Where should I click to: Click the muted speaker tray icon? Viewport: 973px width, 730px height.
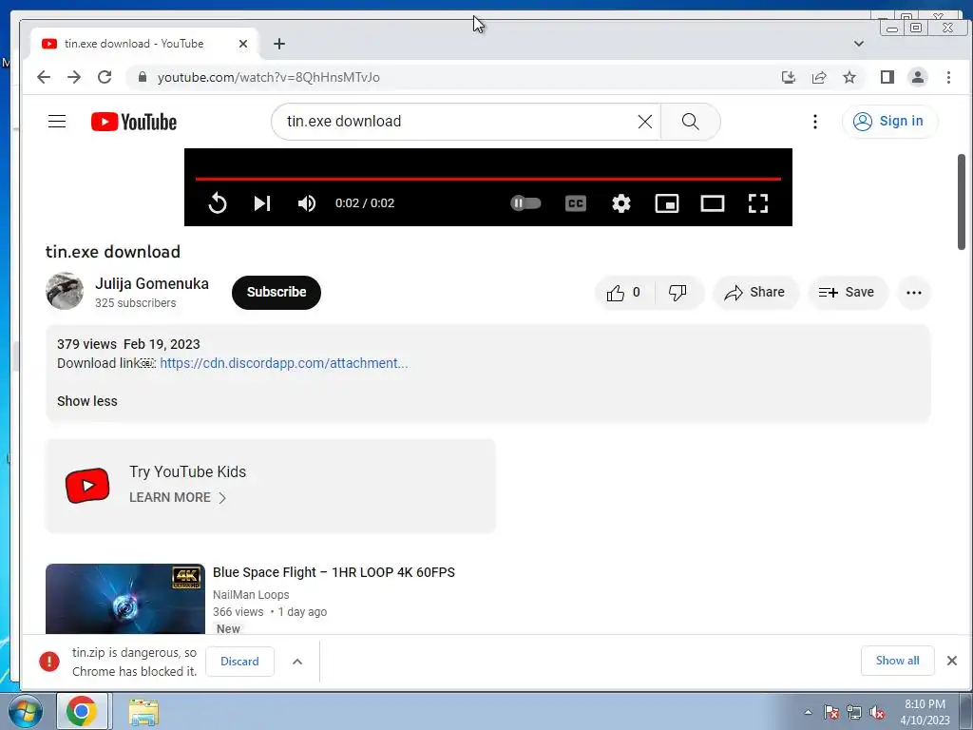click(x=877, y=712)
